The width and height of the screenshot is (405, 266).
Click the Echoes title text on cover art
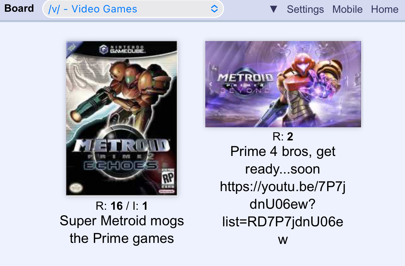tap(121, 166)
